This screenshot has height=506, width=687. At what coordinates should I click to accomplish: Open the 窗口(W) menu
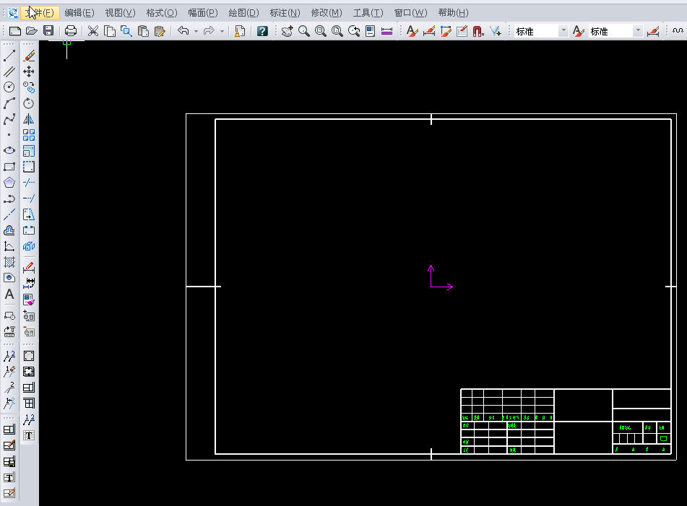(410, 13)
